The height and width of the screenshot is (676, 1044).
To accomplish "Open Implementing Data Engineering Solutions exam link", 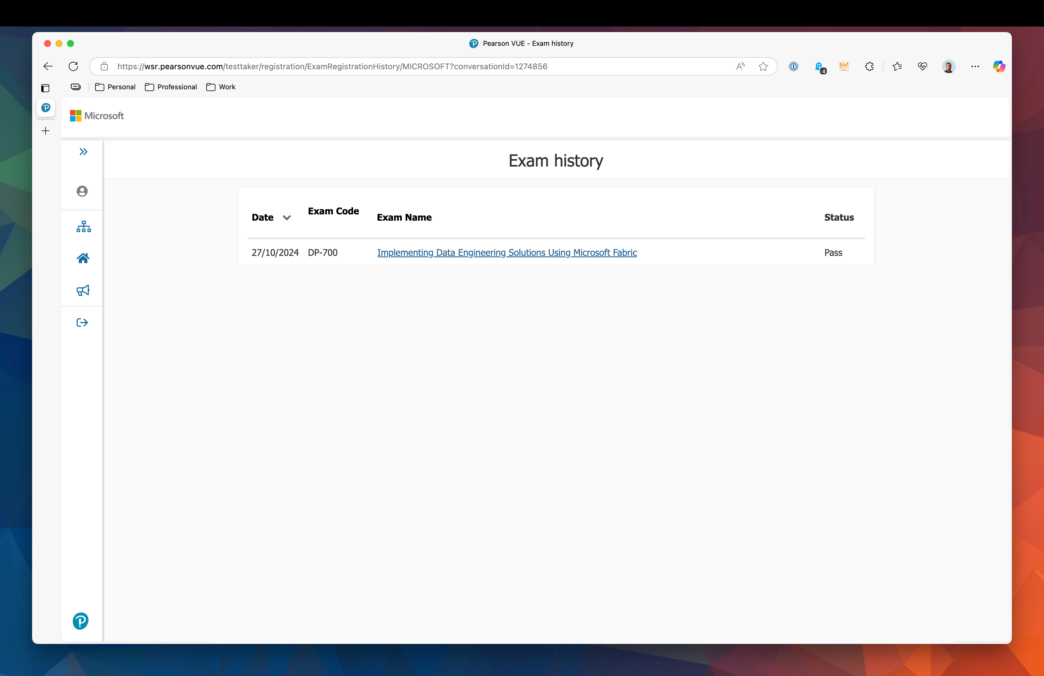I will click(507, 253).
